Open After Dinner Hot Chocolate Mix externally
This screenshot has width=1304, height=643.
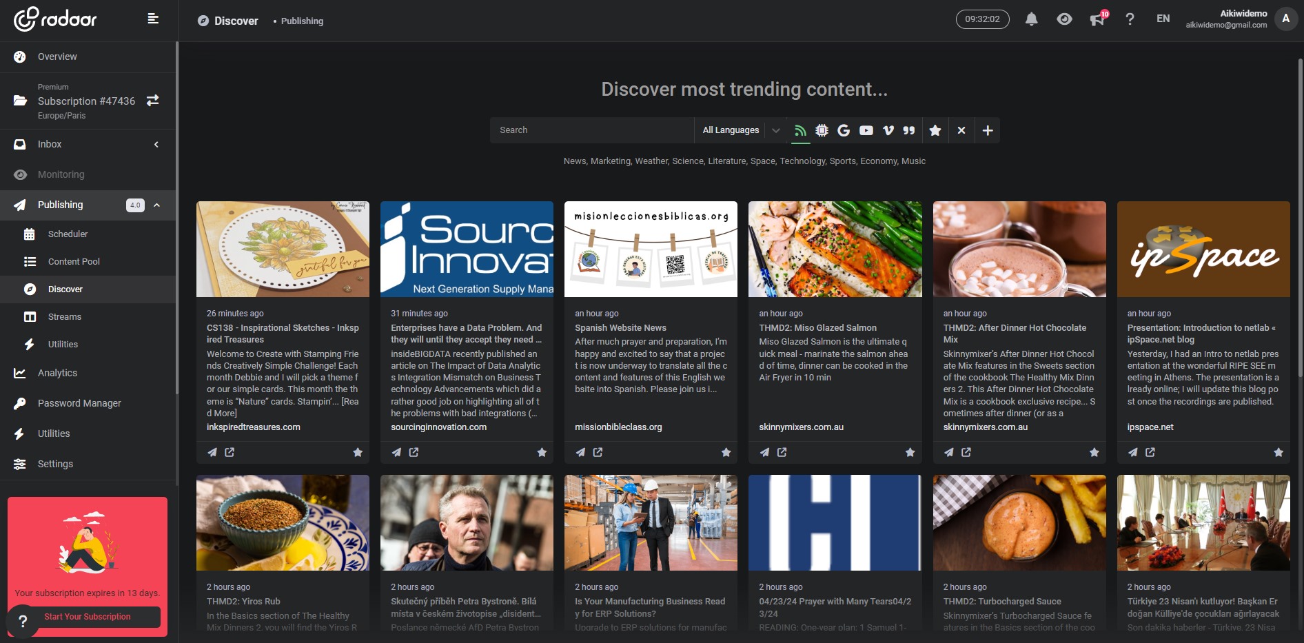pyautogui.click(x=966, y=452)
